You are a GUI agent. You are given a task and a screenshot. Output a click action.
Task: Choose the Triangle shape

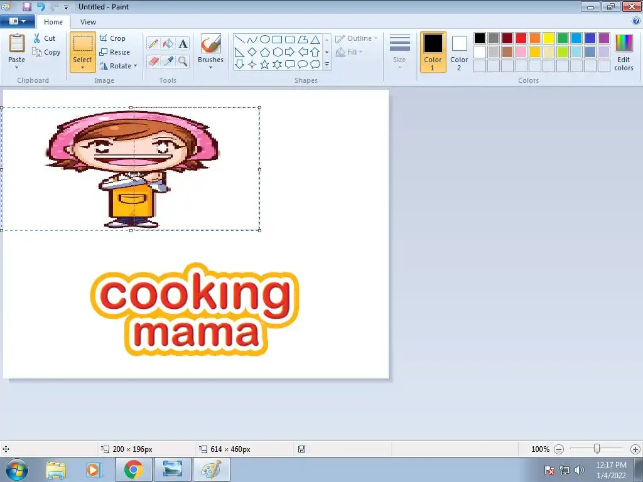pos(315,40)
